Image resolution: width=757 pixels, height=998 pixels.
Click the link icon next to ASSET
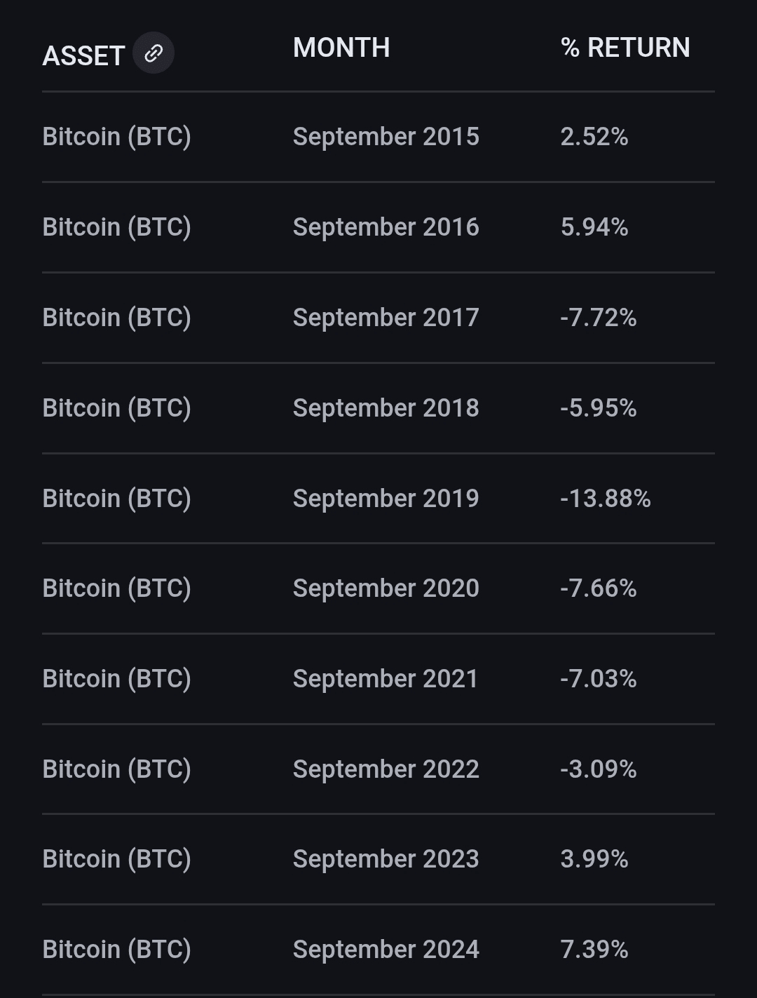click(154, 53)
